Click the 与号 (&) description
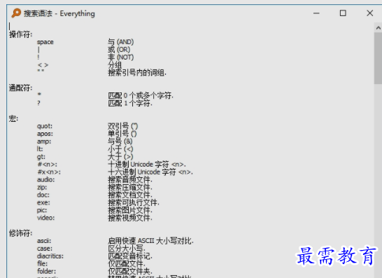 pyautogui.click(x=120, y=141)
